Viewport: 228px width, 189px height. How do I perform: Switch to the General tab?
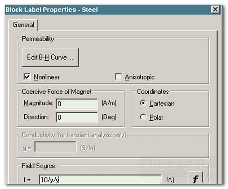click(23, 25)
